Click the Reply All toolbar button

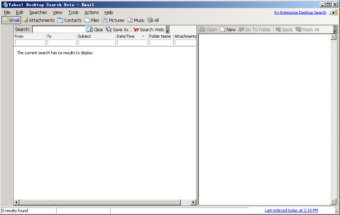[x=307, y=29]
